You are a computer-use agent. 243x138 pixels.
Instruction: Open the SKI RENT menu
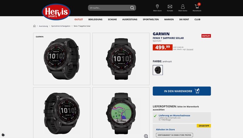(184, 19)
